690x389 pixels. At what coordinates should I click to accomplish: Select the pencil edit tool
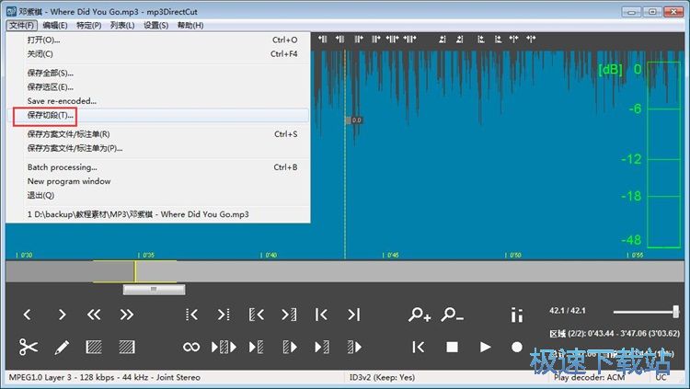62,348
